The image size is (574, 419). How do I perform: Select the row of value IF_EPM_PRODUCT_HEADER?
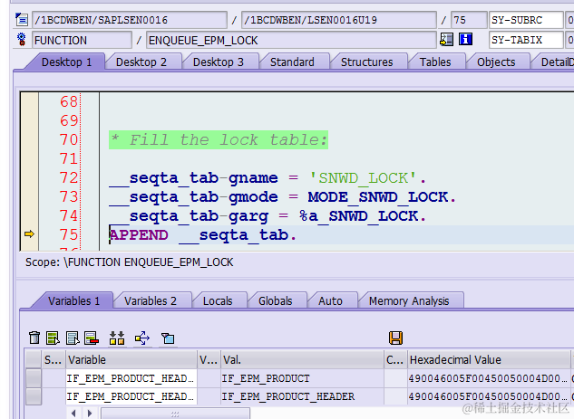pyautogui.click(x=34, y=396)
